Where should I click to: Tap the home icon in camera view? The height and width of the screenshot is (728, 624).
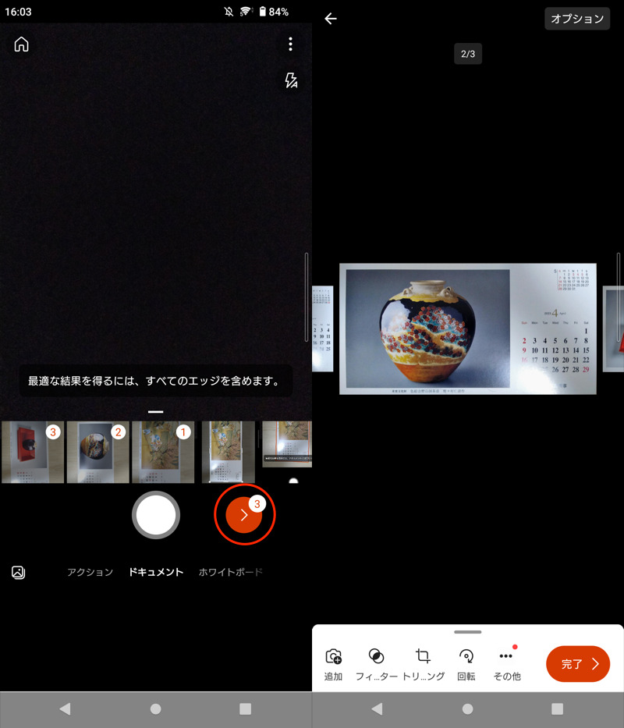click(21, 44)
